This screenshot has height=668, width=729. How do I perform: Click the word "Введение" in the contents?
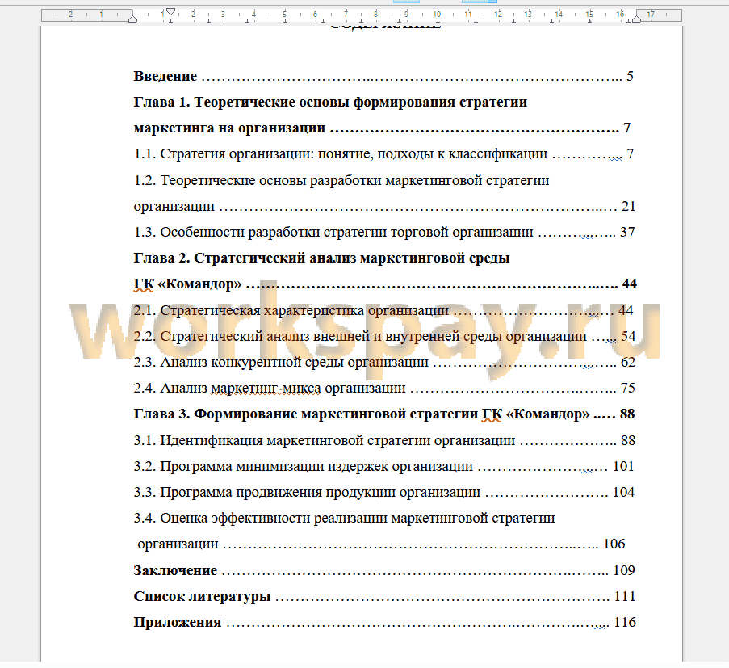point(165,76)
